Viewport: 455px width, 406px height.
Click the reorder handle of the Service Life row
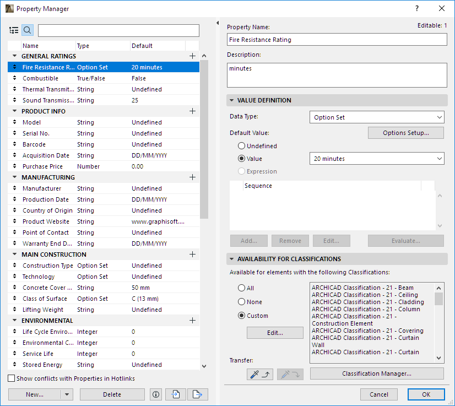(14, 354)
